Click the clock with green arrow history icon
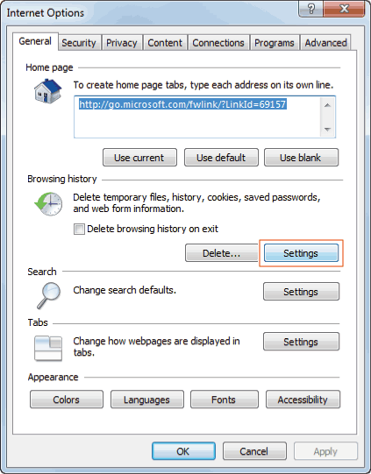 tap(48, 204)
